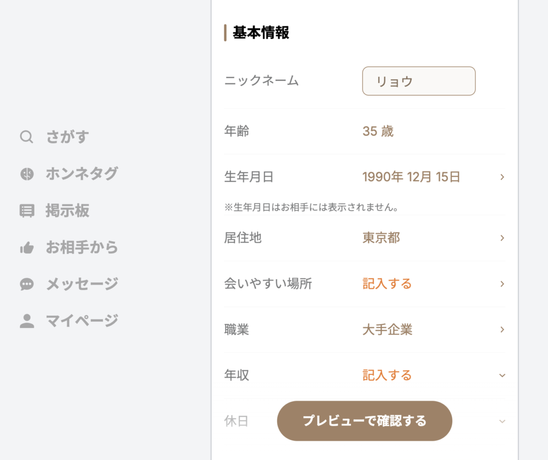
Task: Open the ホンネタグ tag icon in sidebar
Action: pyautogui.click(x=27, y=173)
